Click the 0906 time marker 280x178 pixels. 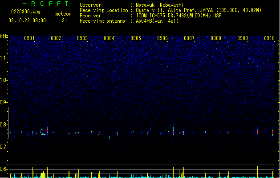pyautogui.click(x=162, y=38)
